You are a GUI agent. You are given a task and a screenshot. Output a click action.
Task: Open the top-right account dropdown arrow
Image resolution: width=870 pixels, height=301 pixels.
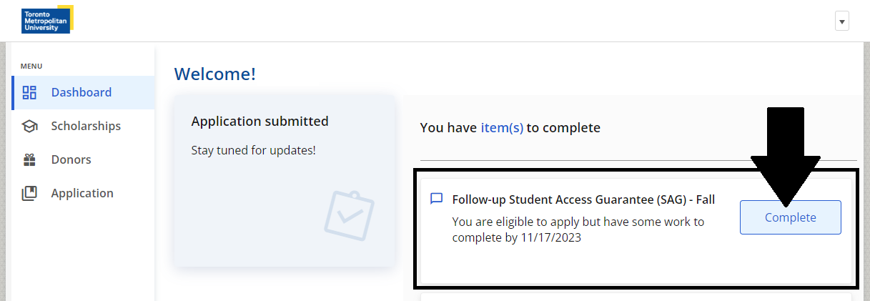[x=842, y=21]
